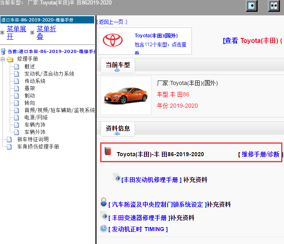Click 当前:进口丰田-86-2019-2020 root tree label
This screenshot has width=284, height=244.
click(x=51, y=51)
